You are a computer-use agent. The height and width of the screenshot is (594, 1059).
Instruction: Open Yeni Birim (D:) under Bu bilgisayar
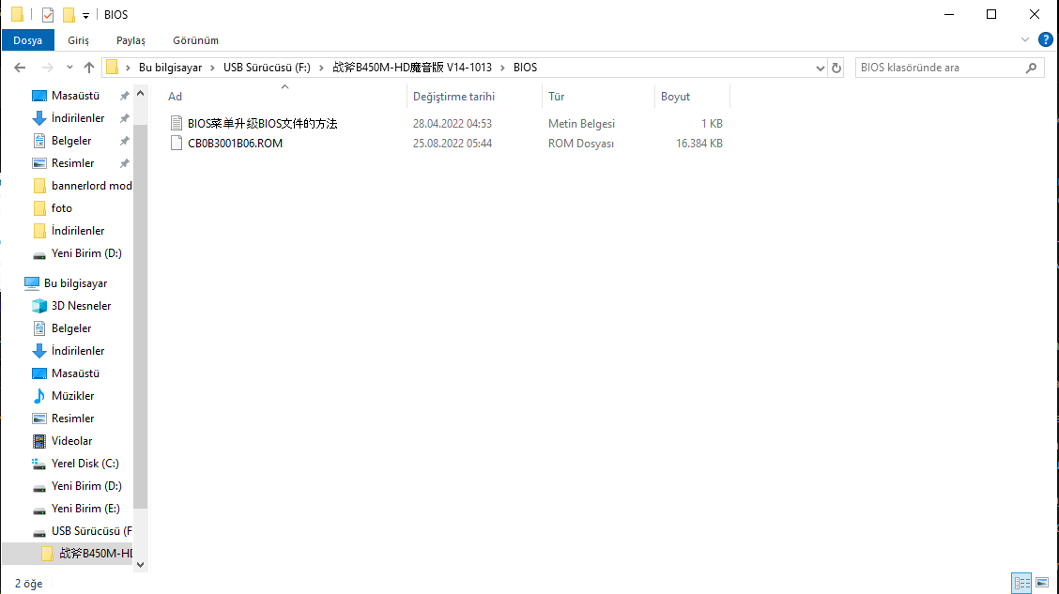click(x=86, y=486)
